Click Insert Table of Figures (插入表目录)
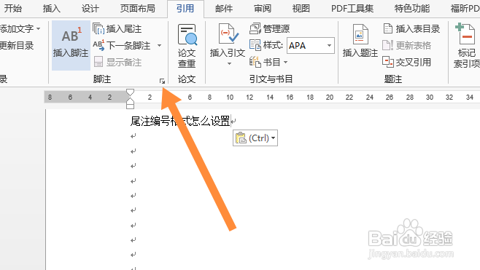 tap(411, 28)
